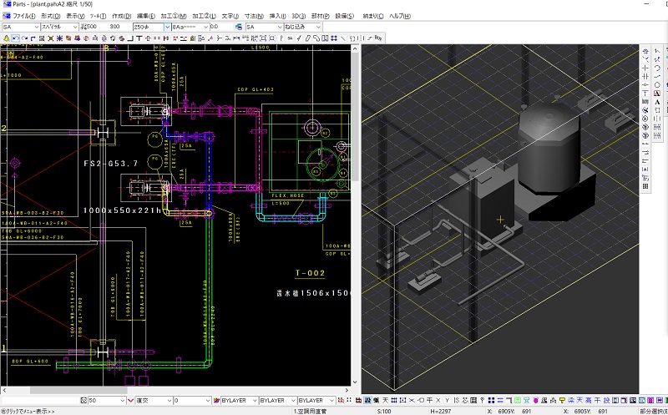
Task: Select the bold A text tool
Action: point(657,102)
